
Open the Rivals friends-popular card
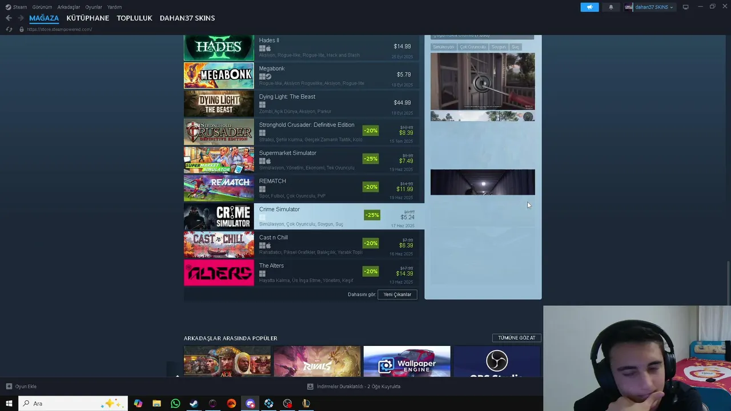click(x=317, y=361)
